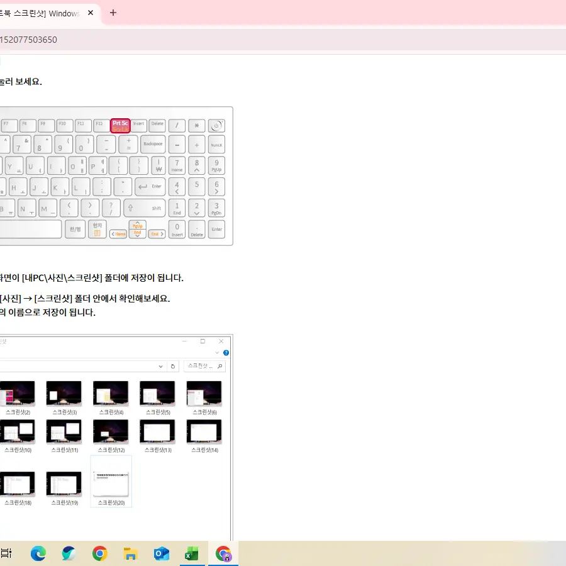Click the refresh icon beside explorer address bar
The width and height of the screenshot is (566, 566).
click(x=173, y=366)
